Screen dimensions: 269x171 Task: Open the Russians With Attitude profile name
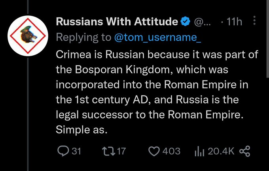coord(117,22)
